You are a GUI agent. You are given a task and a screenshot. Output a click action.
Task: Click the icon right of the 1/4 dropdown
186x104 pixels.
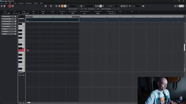(x=96, y=6)
